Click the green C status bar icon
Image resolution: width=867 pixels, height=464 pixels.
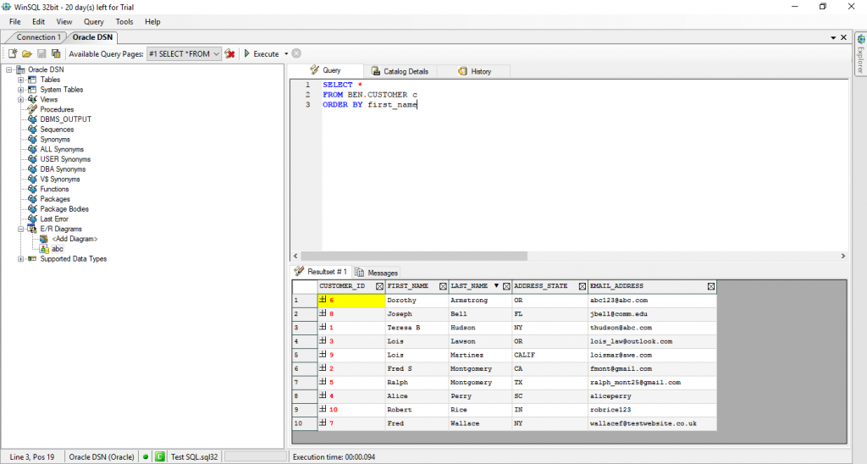pyautogui.click(x=159, y=456)
